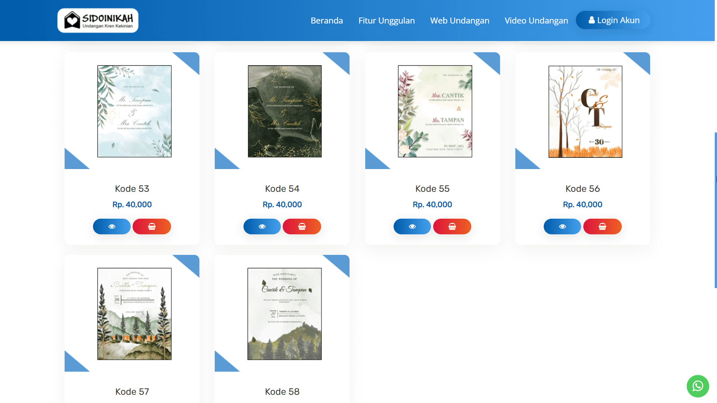Open the Beranda menu item
Image resolution: width=717 pixels, height=403 pixels.
click(326, 21)
